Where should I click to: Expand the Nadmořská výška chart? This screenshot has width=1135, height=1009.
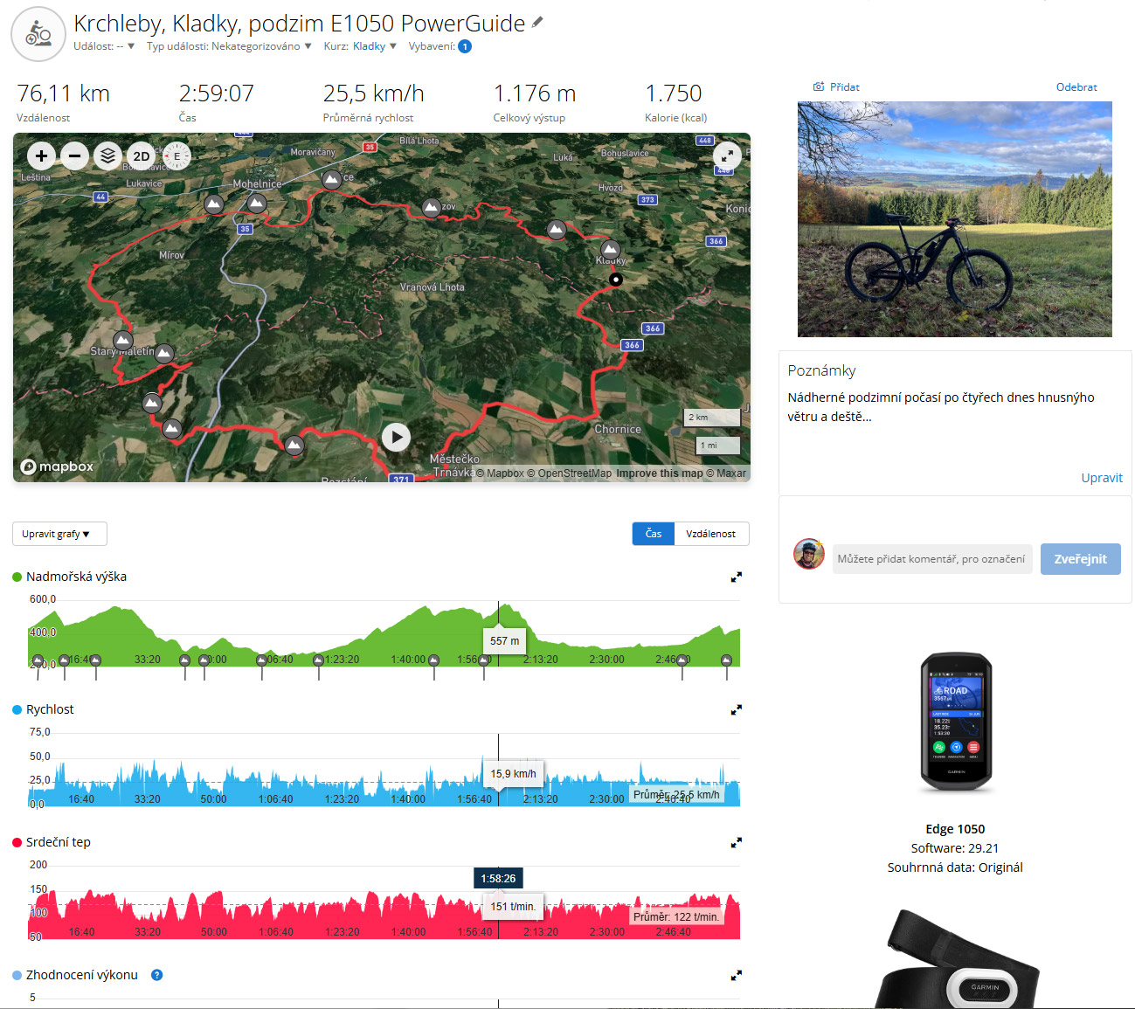[736, 577]
